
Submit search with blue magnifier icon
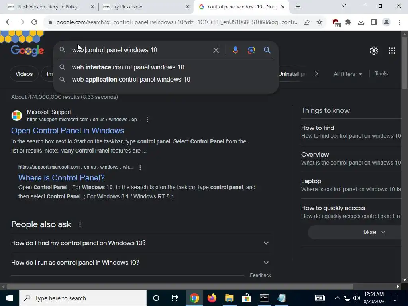coord(267,50)
